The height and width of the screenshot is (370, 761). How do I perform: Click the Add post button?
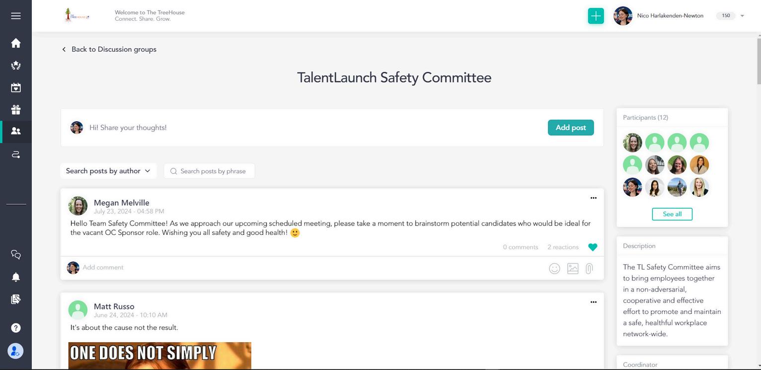571,128
